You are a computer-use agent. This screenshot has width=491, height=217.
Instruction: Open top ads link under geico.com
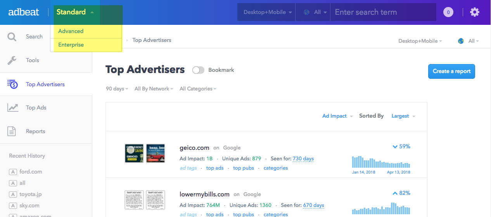tap(215, 168)
